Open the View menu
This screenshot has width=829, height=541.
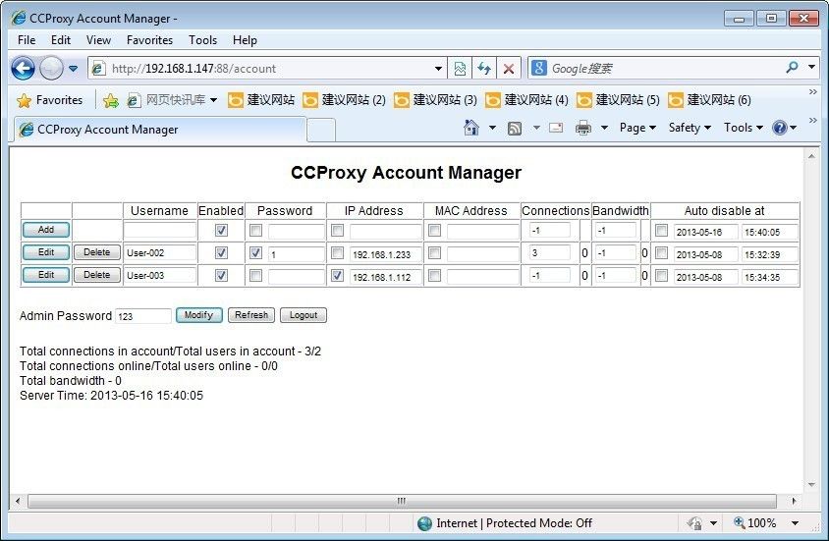[99, 40]
